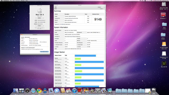Click the 9149 Geekbench score
Viewport: 169px width, 95px height.
pyautogui.click(x=98, y=19)
